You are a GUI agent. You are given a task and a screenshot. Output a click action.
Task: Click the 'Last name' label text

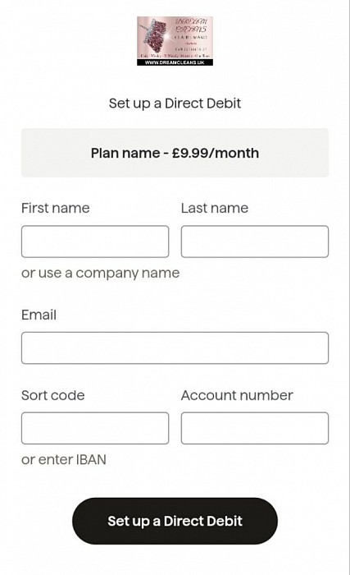(x=215, y=208)
